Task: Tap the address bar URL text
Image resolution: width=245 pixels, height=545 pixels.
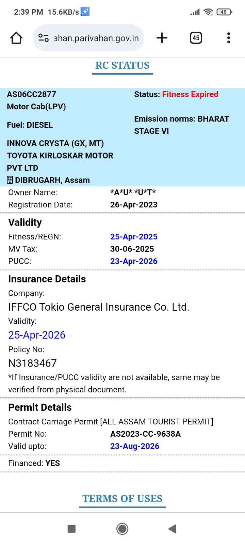Action: 96,38
